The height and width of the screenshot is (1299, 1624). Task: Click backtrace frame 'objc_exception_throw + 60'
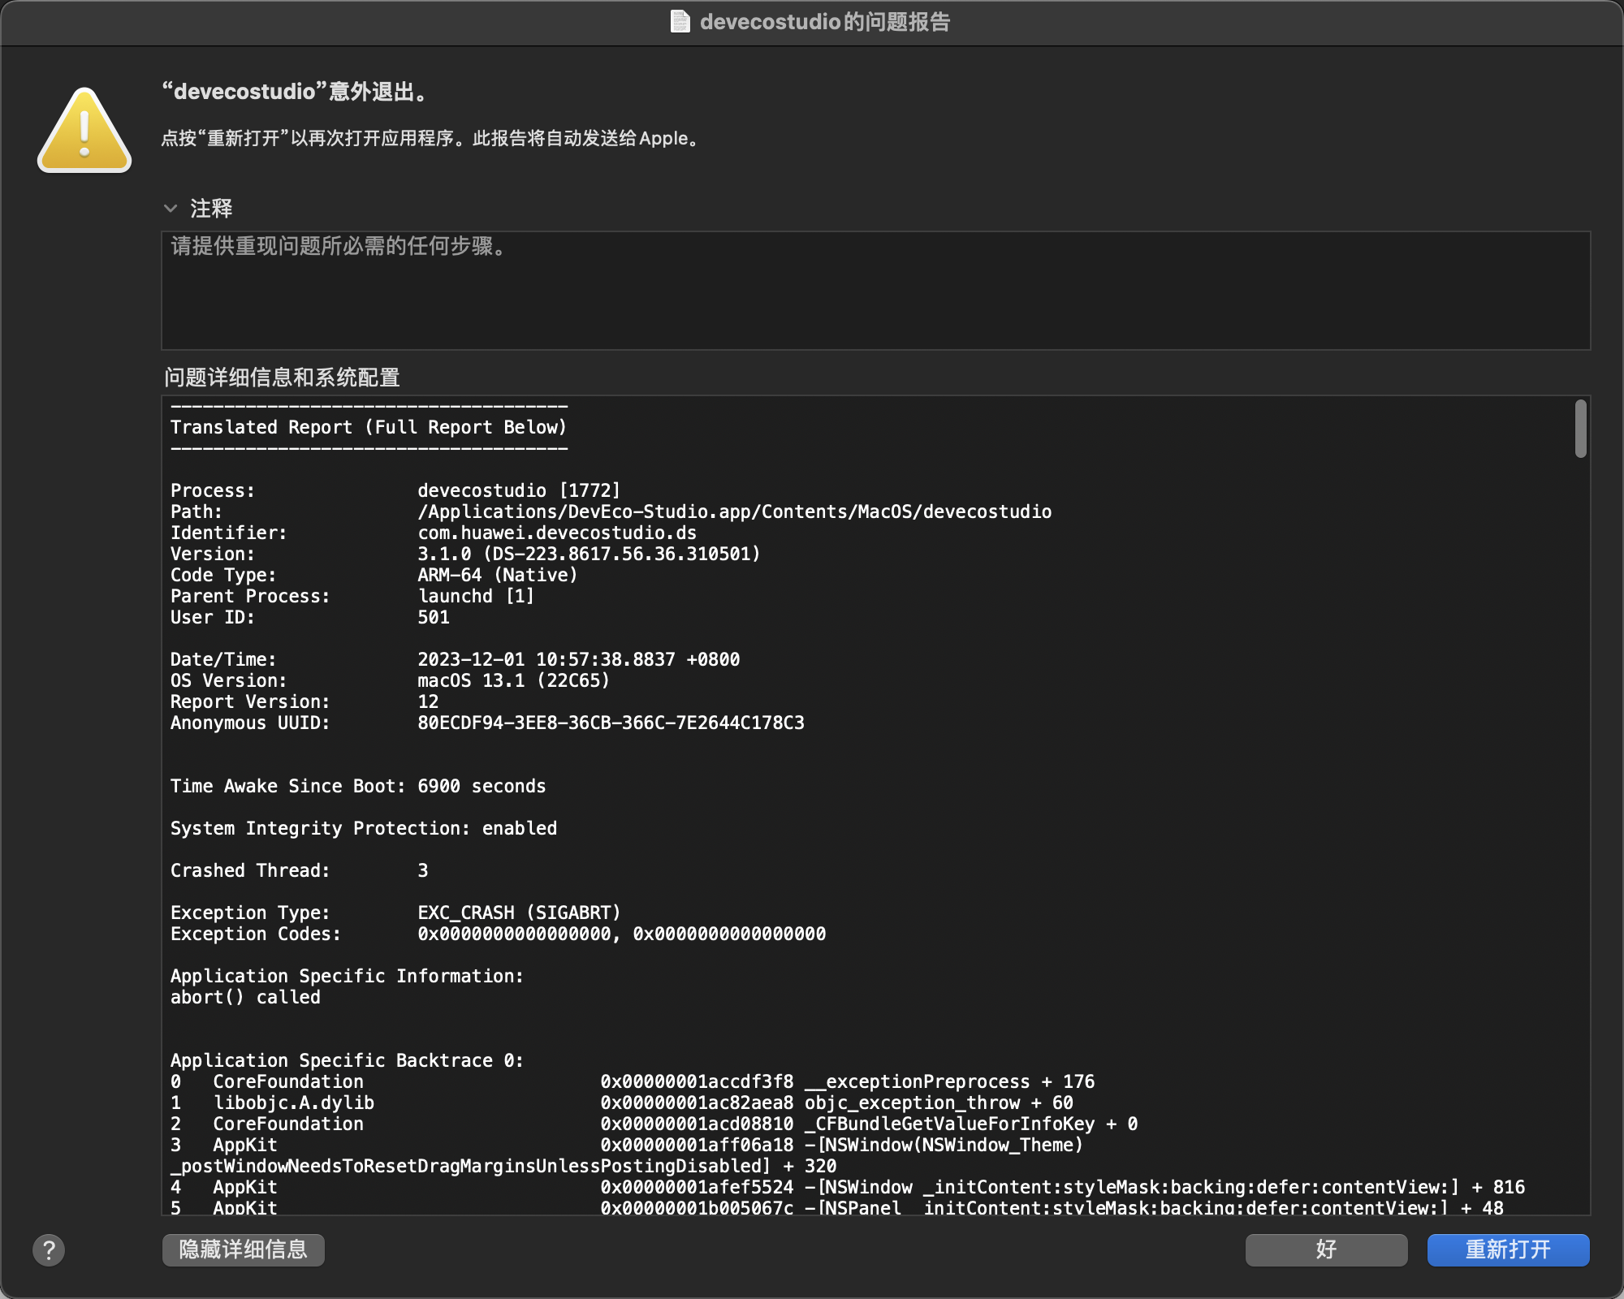tap(939, 1103)
